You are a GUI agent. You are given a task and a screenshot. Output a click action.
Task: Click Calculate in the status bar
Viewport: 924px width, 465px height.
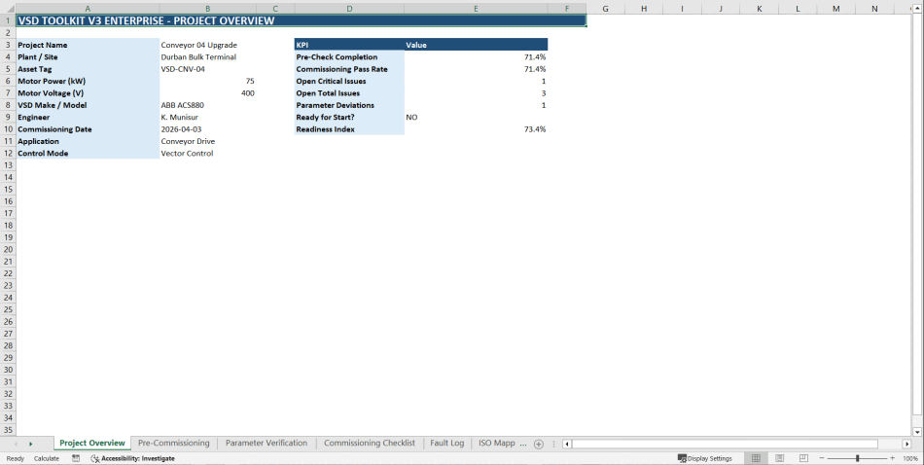[46, 458]
